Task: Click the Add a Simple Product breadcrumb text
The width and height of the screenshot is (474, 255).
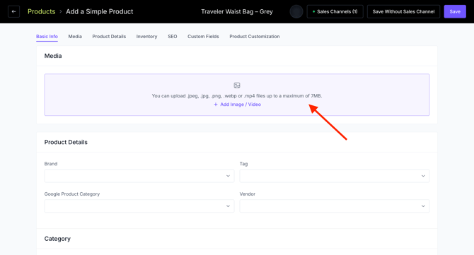Action: click(x=100, y=11)
